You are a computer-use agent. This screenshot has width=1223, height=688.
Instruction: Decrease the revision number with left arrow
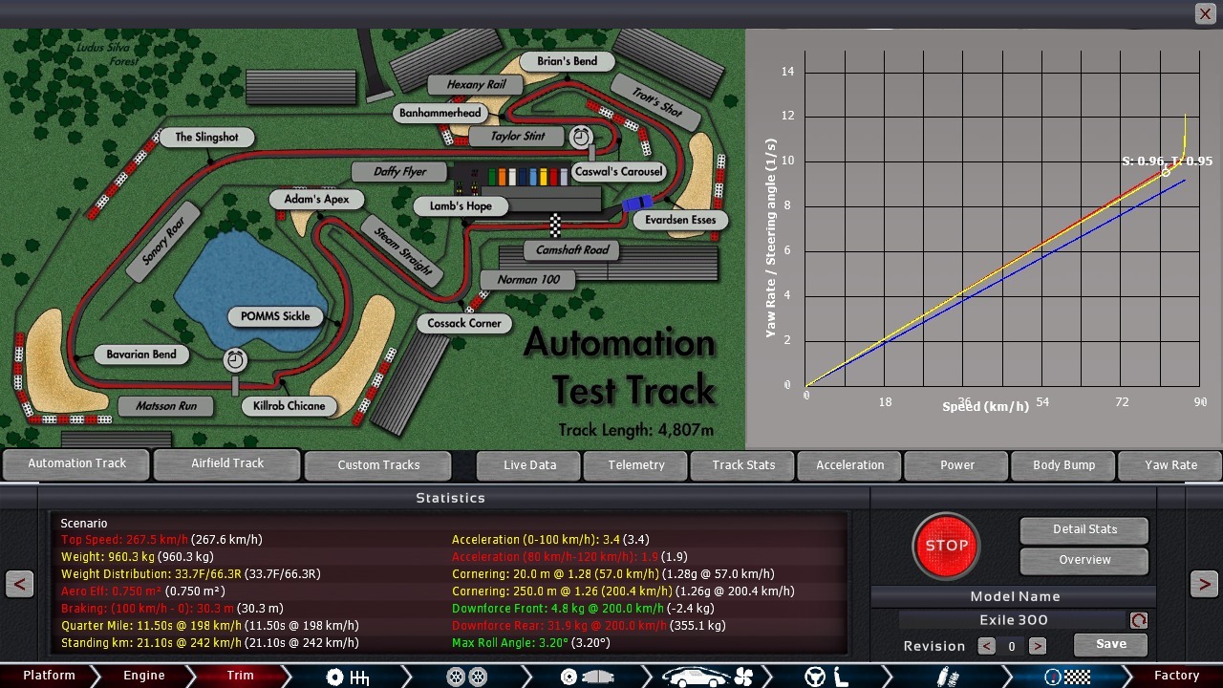coord(987,646)
